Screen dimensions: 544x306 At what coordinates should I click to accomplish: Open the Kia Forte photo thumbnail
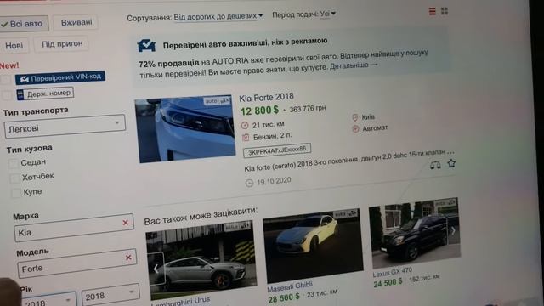(184, 128)
